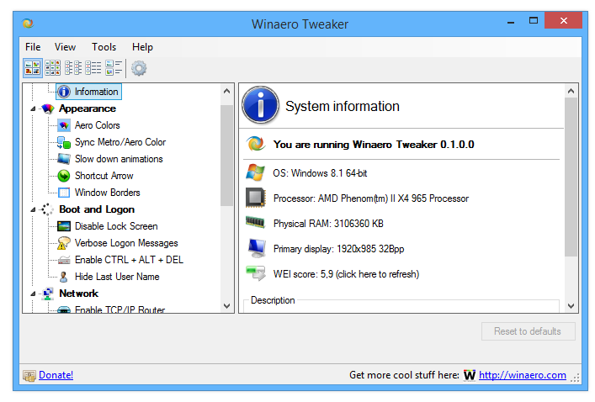Select the small icons grid view button
The height and width of the screenshot is (402, 595).
tap(53, 68)
